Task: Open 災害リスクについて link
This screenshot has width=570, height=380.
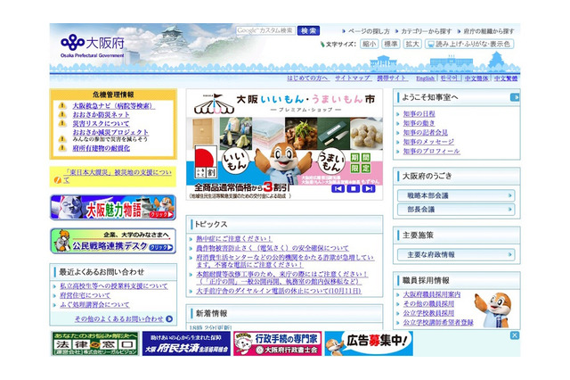Action: (101, 123)
